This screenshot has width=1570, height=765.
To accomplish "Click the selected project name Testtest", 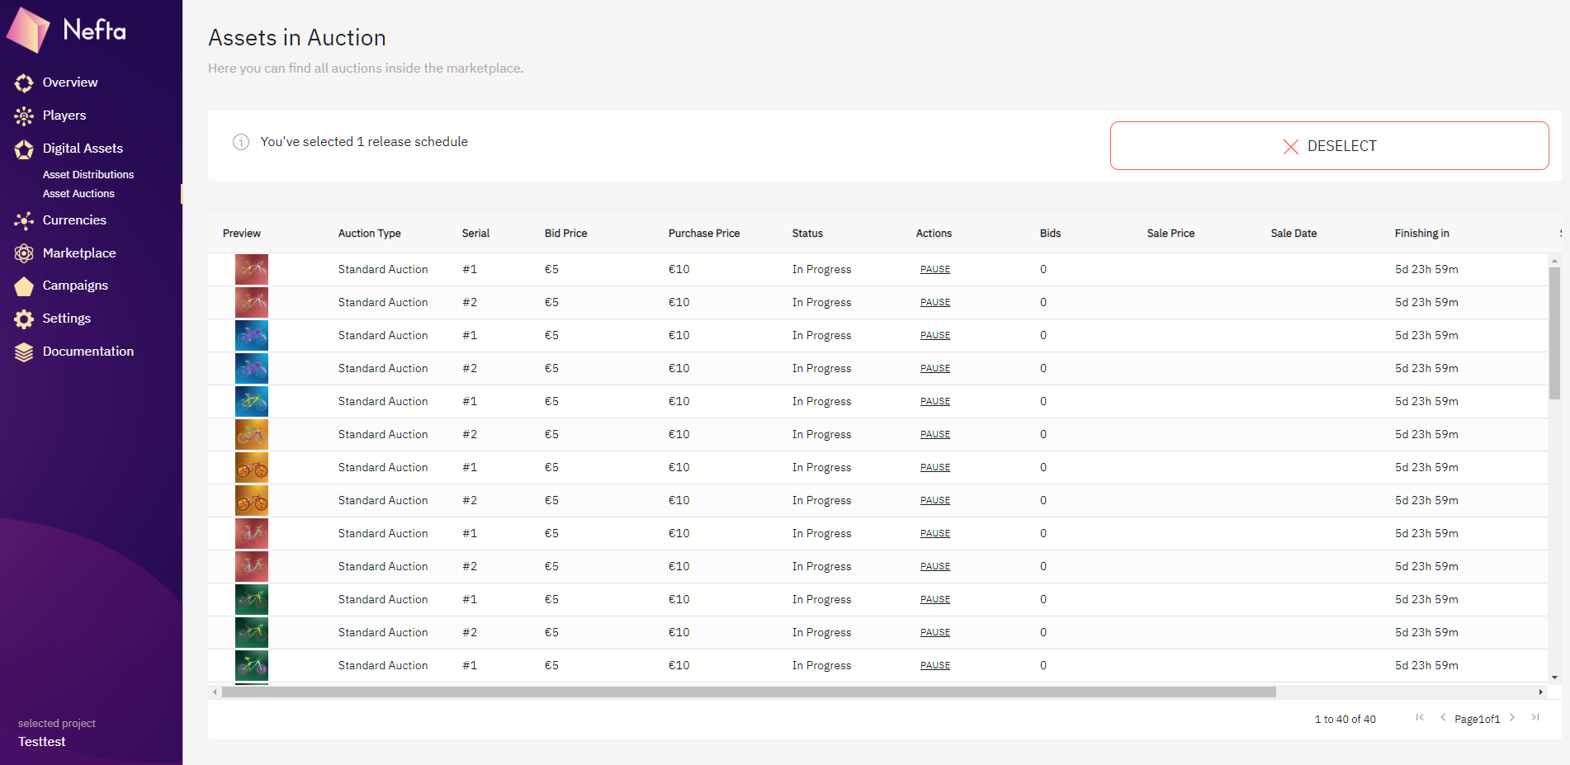I will 42,742.
